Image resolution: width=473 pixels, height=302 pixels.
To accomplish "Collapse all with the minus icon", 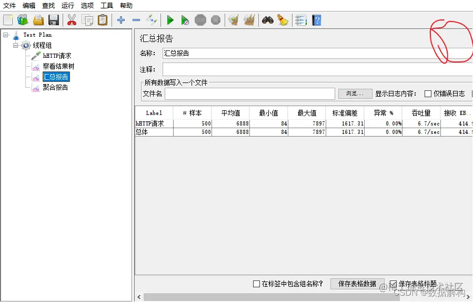I will pos(136,20).
